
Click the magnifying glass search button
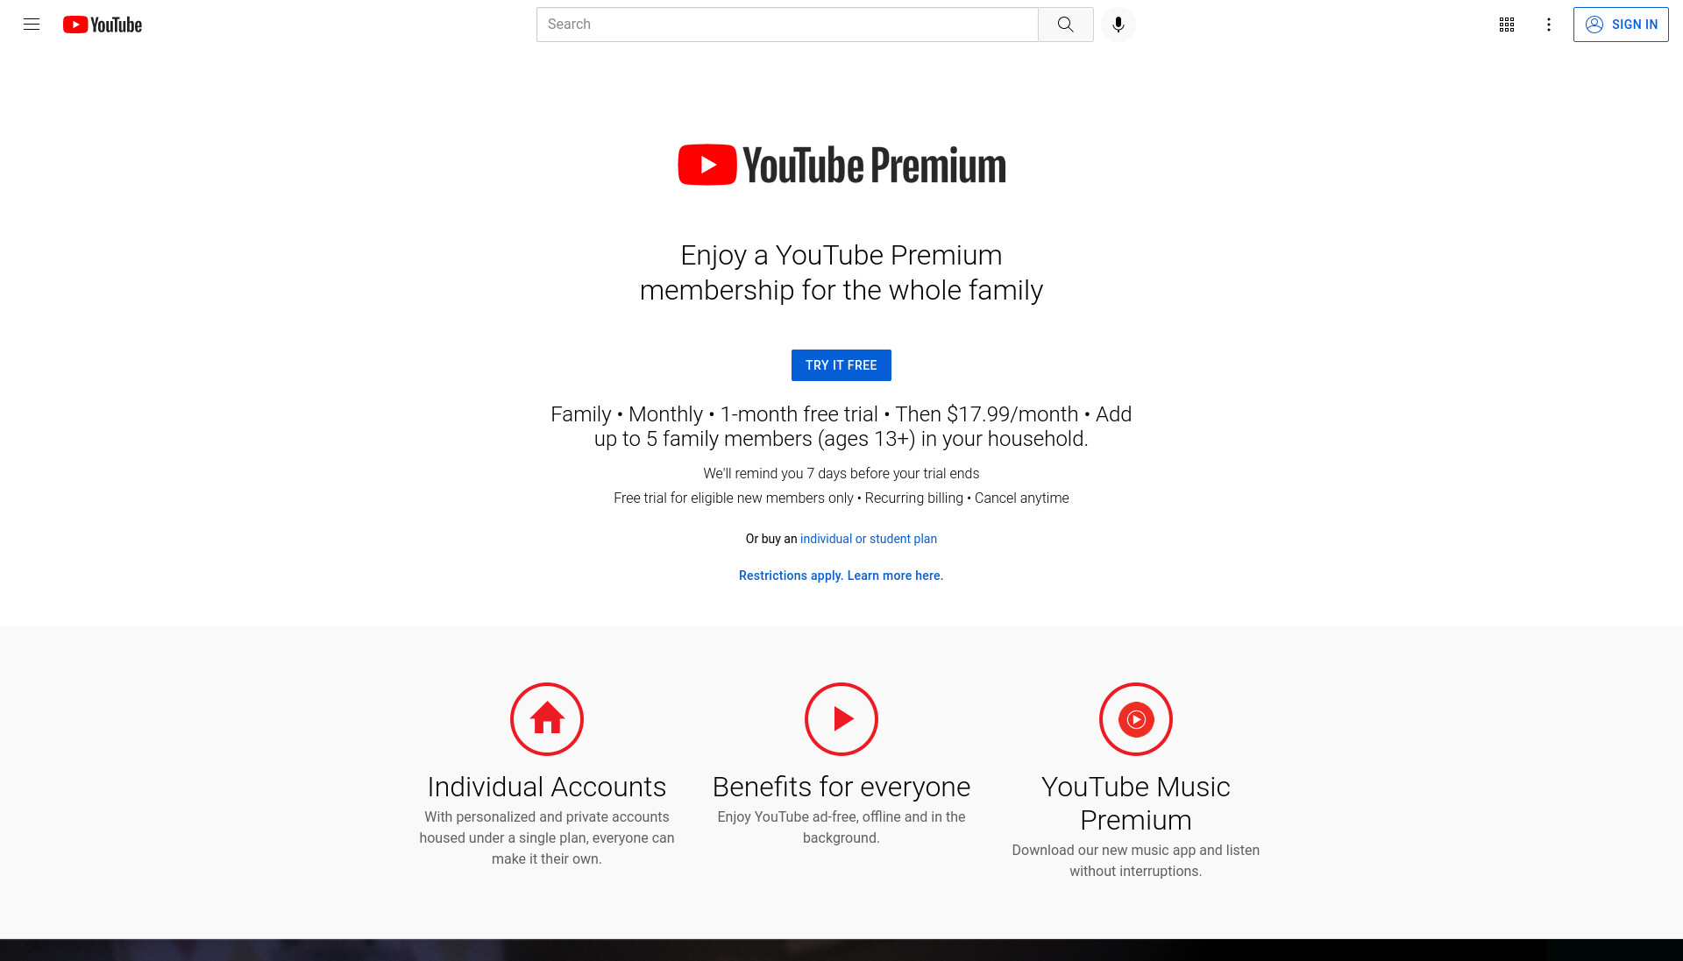1065,25
